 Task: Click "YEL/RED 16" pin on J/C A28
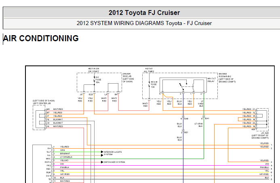[x=249, y=120]
